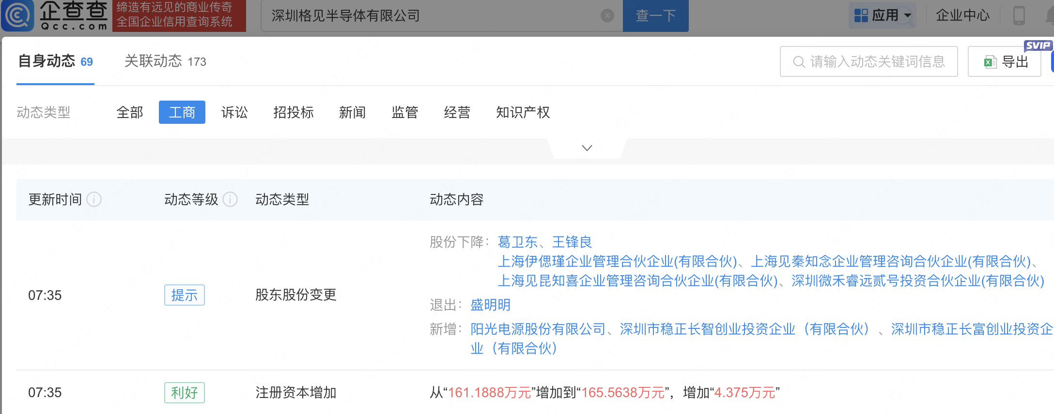Click the magnifier icon in keyword search
This screenshot has width=1054, height=414.
point(798,62)
